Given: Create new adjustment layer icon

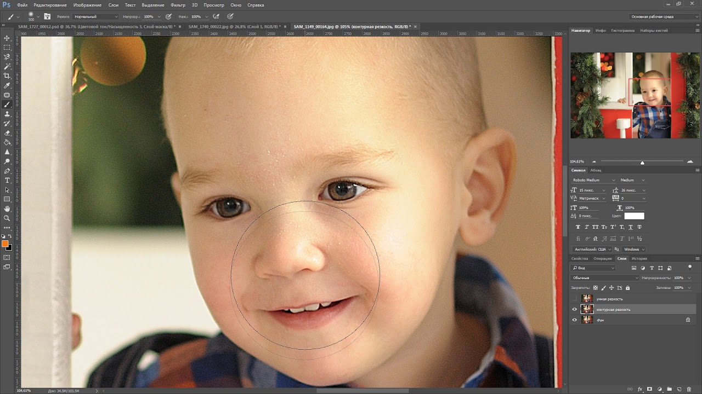Looking at the screenshot, I should tap(659, 389).
